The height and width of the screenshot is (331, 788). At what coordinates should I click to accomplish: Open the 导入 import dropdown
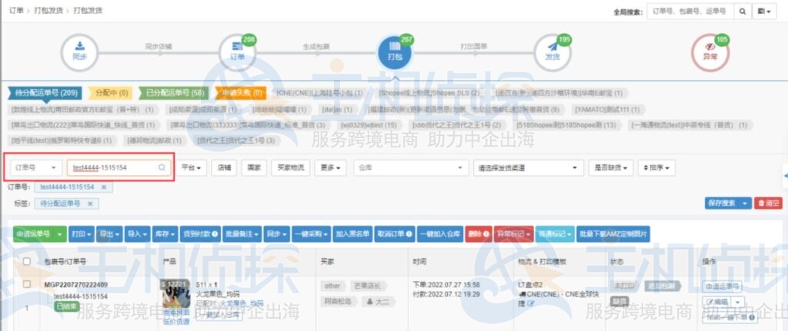click(x=137, y=233)
